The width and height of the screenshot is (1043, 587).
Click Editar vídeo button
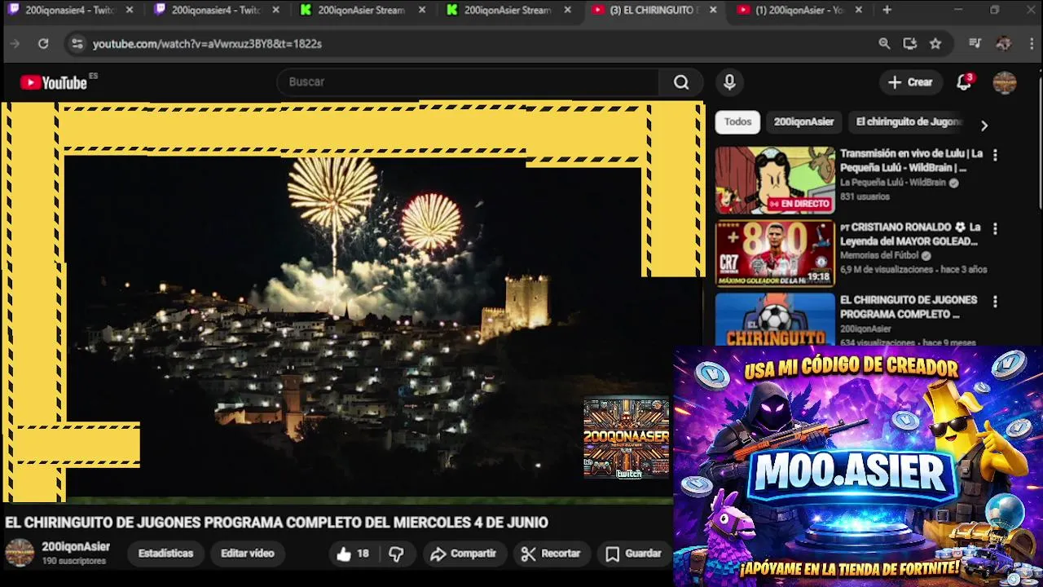(x=248, y=554)
